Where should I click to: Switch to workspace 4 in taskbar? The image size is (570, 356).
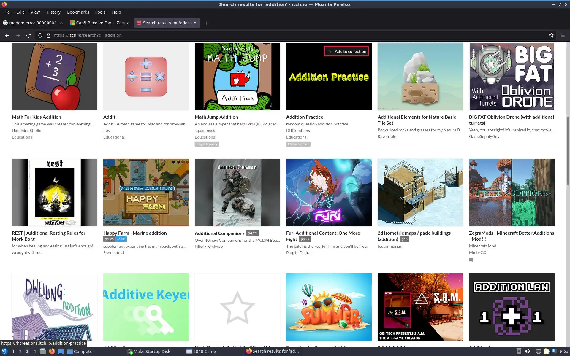pos(34,351)
